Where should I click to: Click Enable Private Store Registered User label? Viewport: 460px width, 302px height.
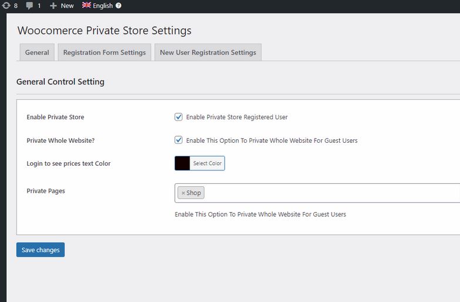(237, 117)
